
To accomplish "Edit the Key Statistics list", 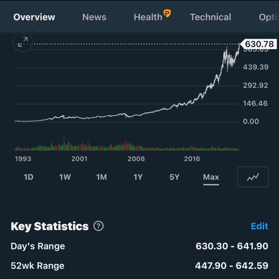I will 259,226.
